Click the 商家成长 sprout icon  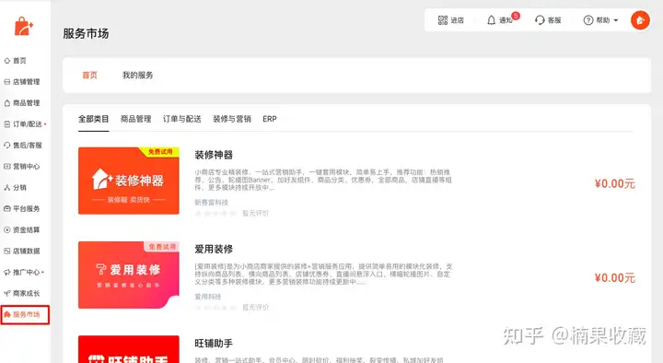coord(7,293)
